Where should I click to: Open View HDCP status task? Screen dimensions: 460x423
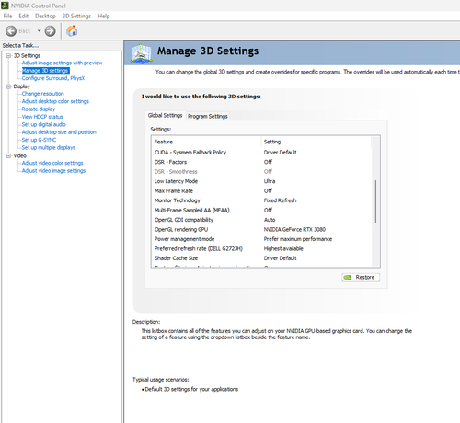coord(42,117)
